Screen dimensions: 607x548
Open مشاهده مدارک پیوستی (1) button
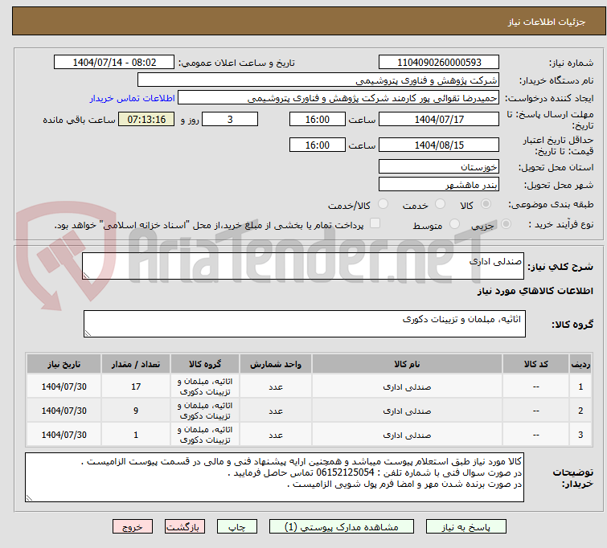342,527
